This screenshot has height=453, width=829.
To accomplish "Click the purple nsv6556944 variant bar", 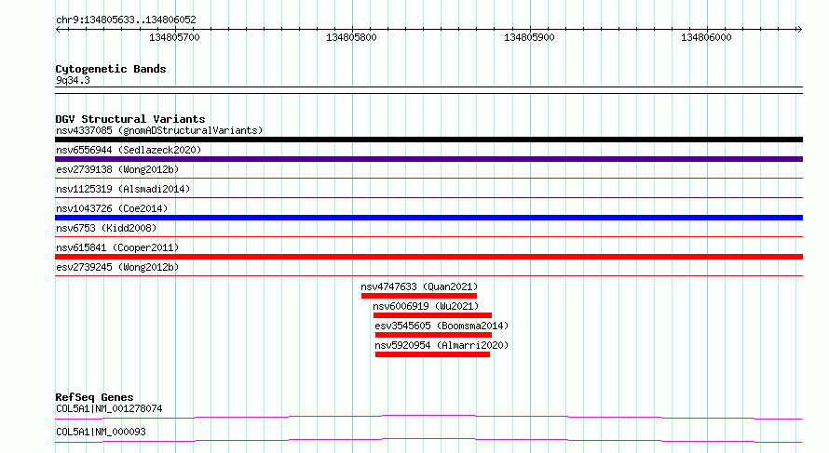I will coord(428,159).
